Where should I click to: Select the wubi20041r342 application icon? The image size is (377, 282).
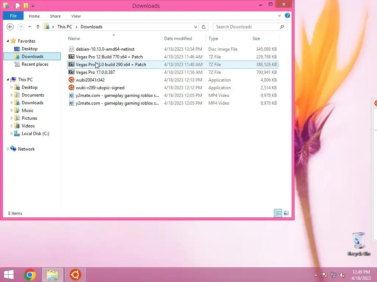tap(71, 80)
